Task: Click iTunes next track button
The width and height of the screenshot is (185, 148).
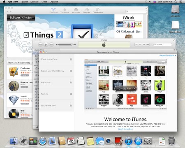Action: coord(51,44)
